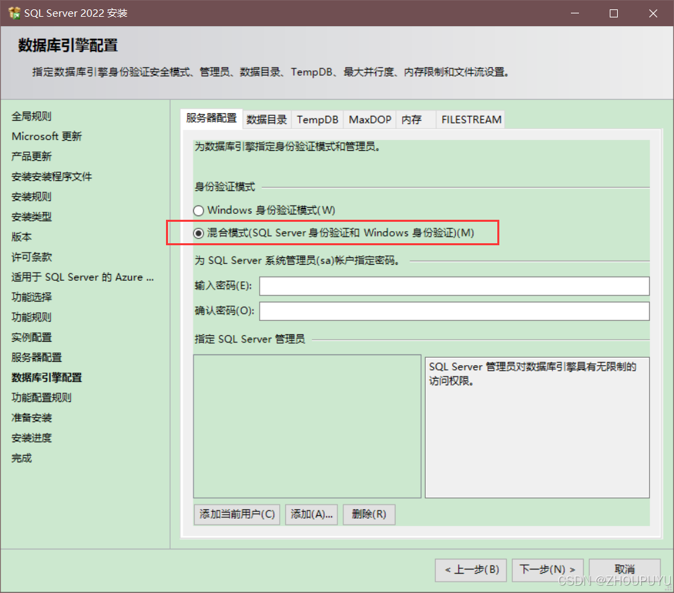Select 安装进度 step in sidebar
The image size is (674, 593).
[31, 438]
